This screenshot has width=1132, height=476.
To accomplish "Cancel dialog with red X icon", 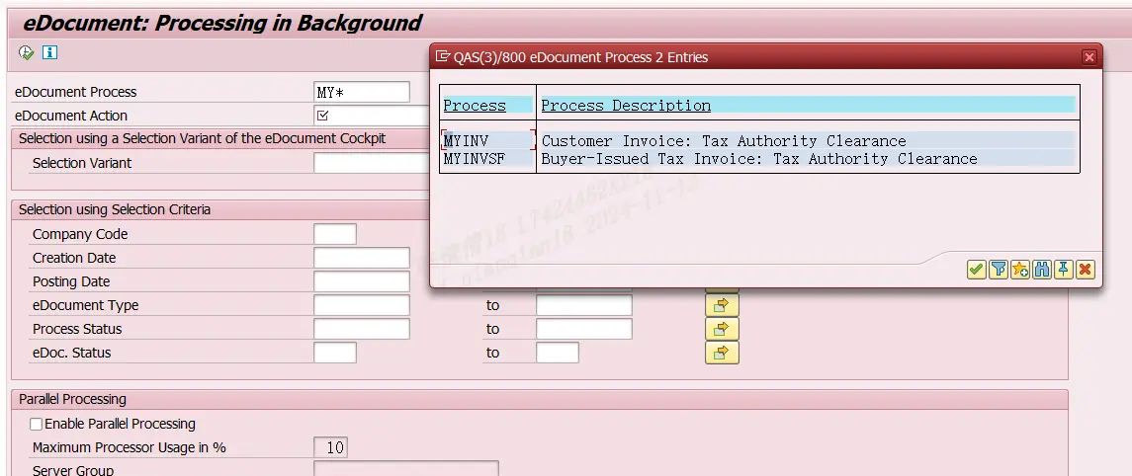I will click(1085, 270).
